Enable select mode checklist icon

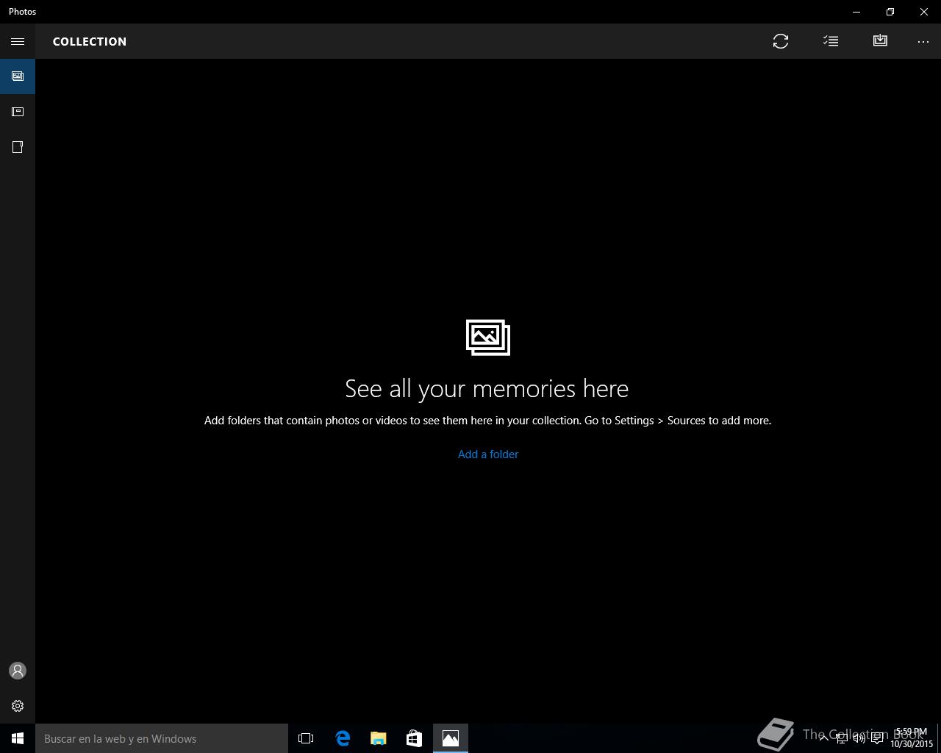(x=831, y=41)
